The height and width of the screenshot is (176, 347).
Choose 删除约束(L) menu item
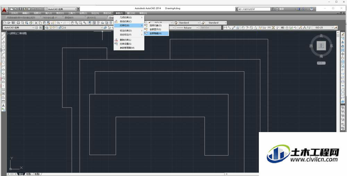(x=129, y=40)
